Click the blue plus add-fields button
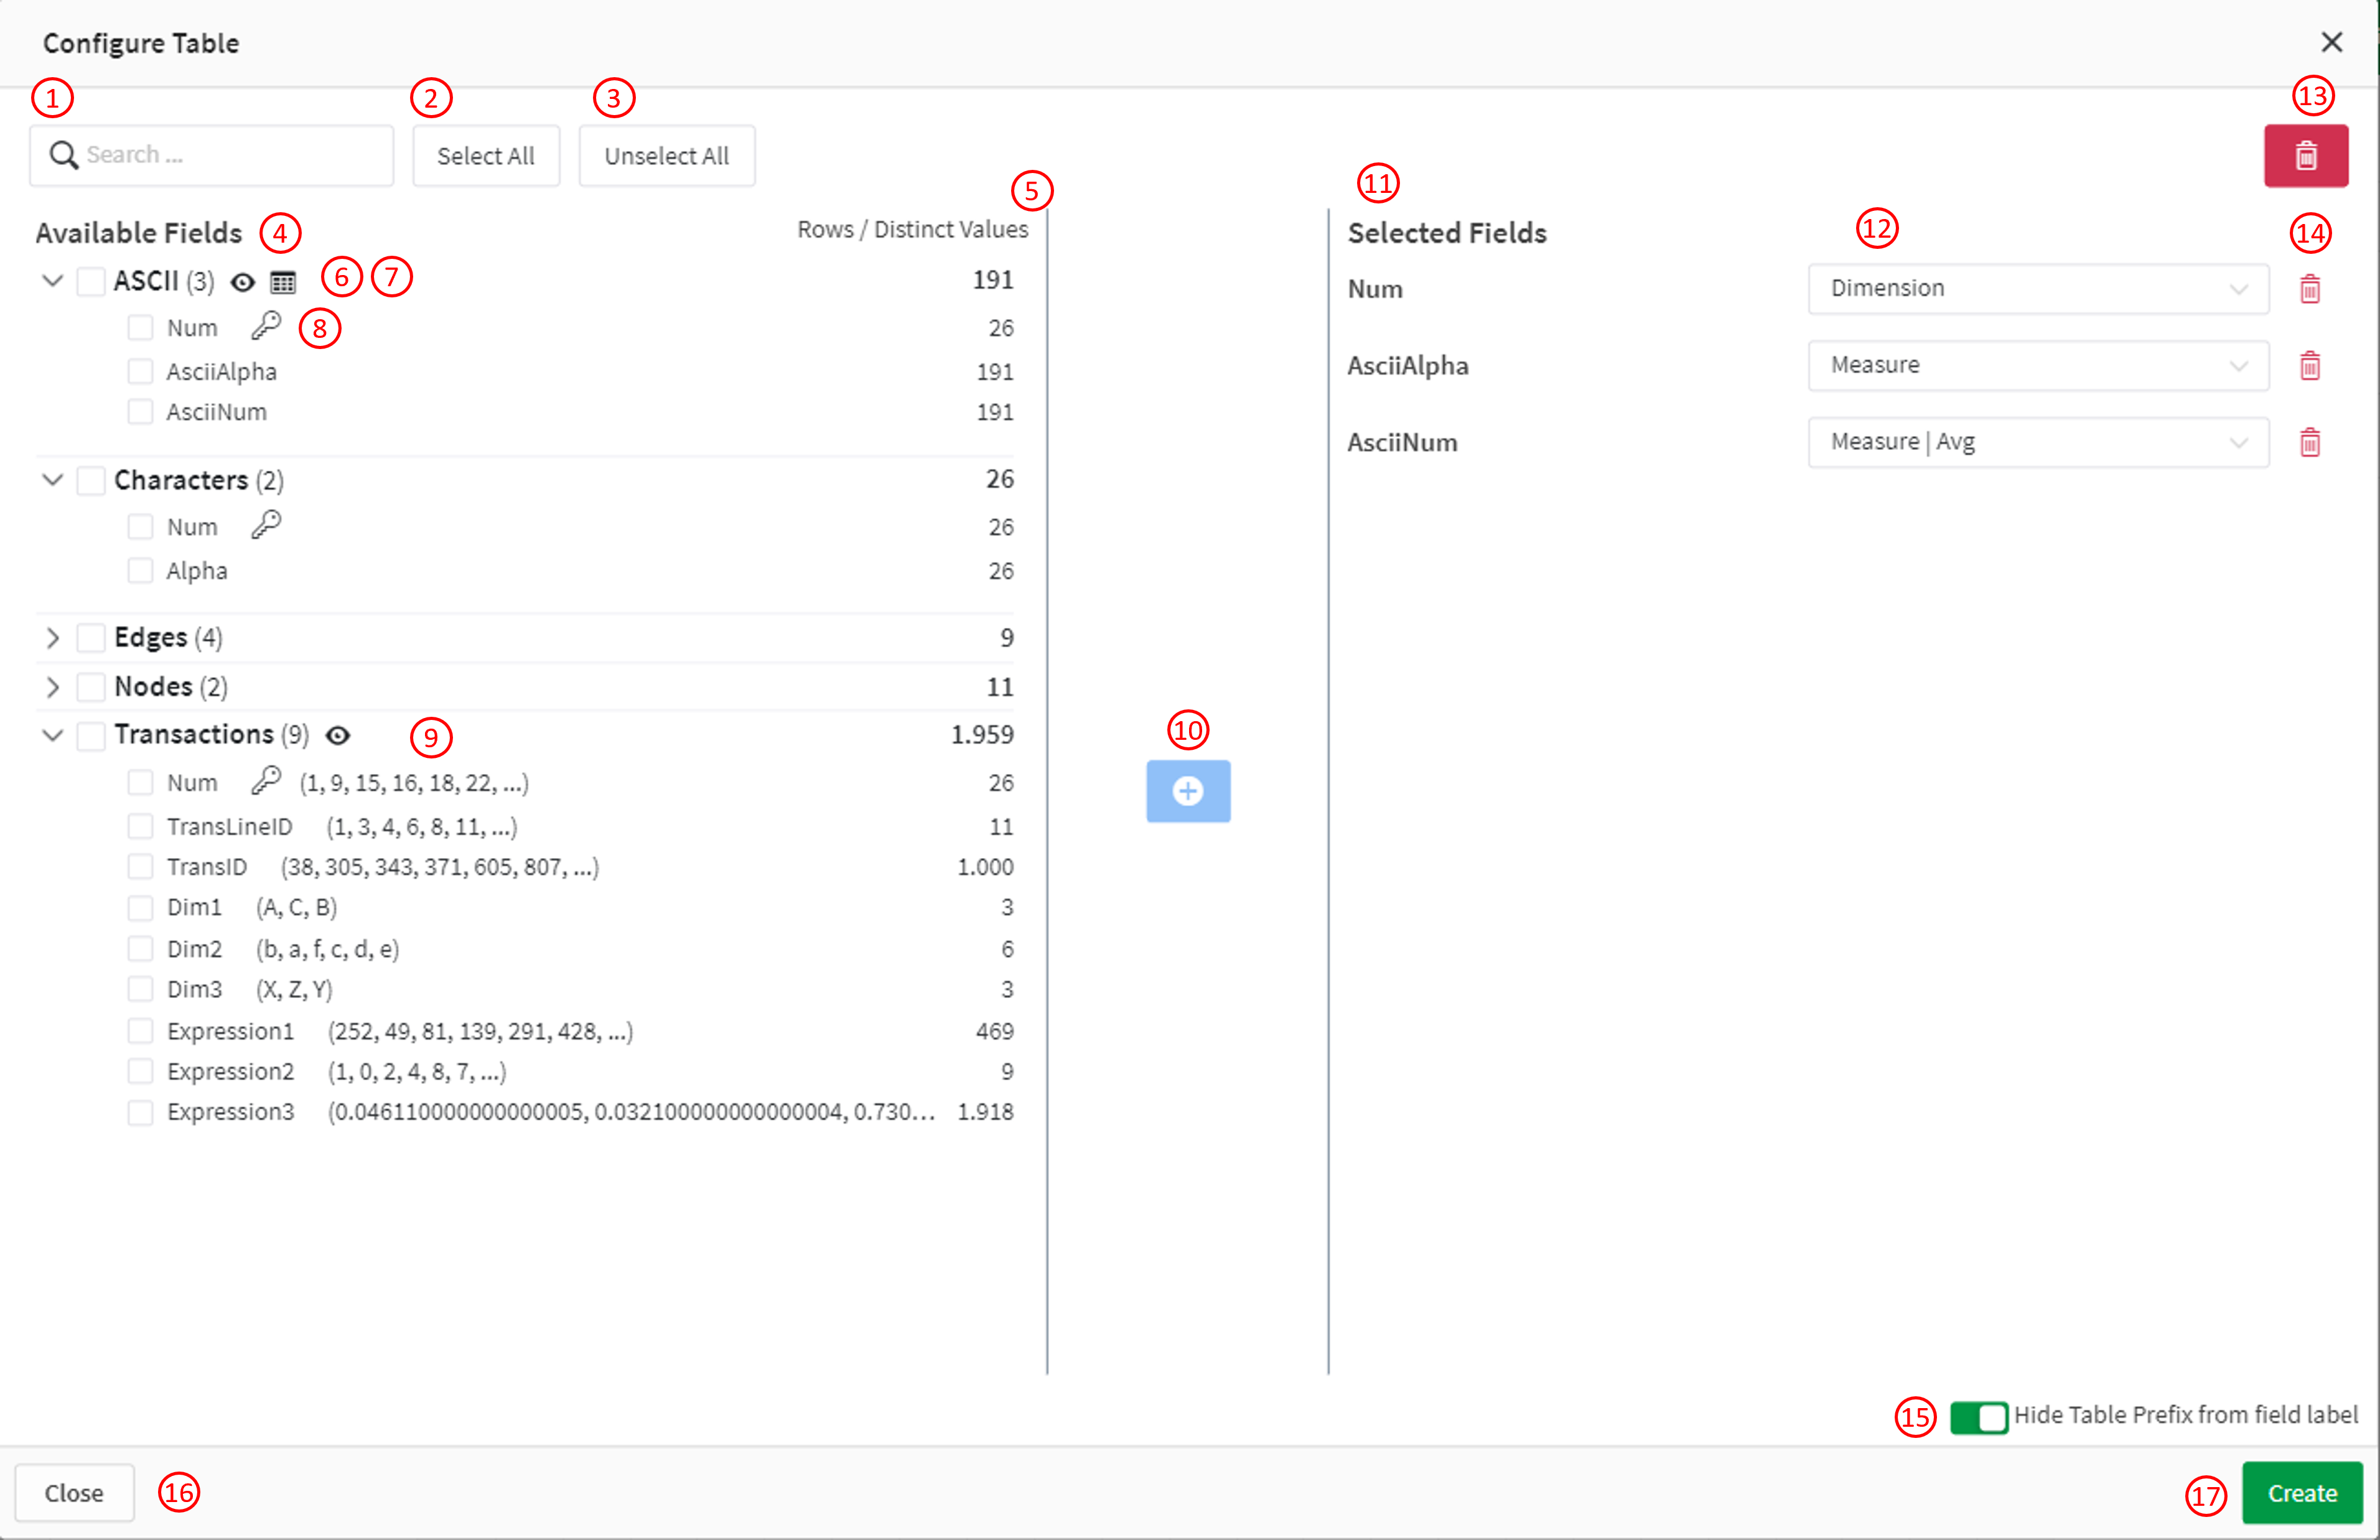This screenshot has width=2380, height=1540. (x=1188, y=791)
